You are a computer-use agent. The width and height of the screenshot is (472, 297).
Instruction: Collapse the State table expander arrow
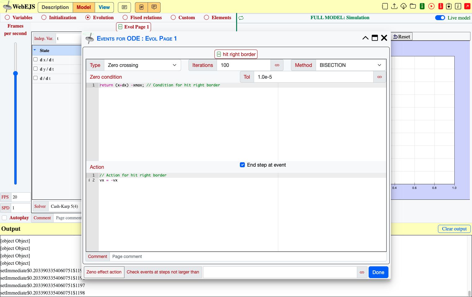[x=35, y=50]
